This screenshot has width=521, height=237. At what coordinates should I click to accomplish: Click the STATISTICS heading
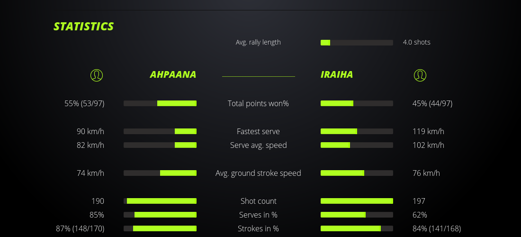(84, 27)
